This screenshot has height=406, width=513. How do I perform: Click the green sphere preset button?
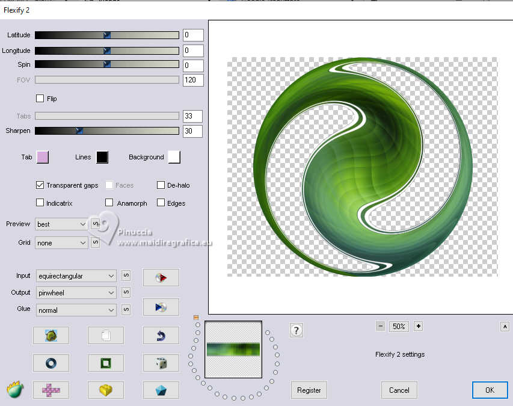click(x=51, y=336)
